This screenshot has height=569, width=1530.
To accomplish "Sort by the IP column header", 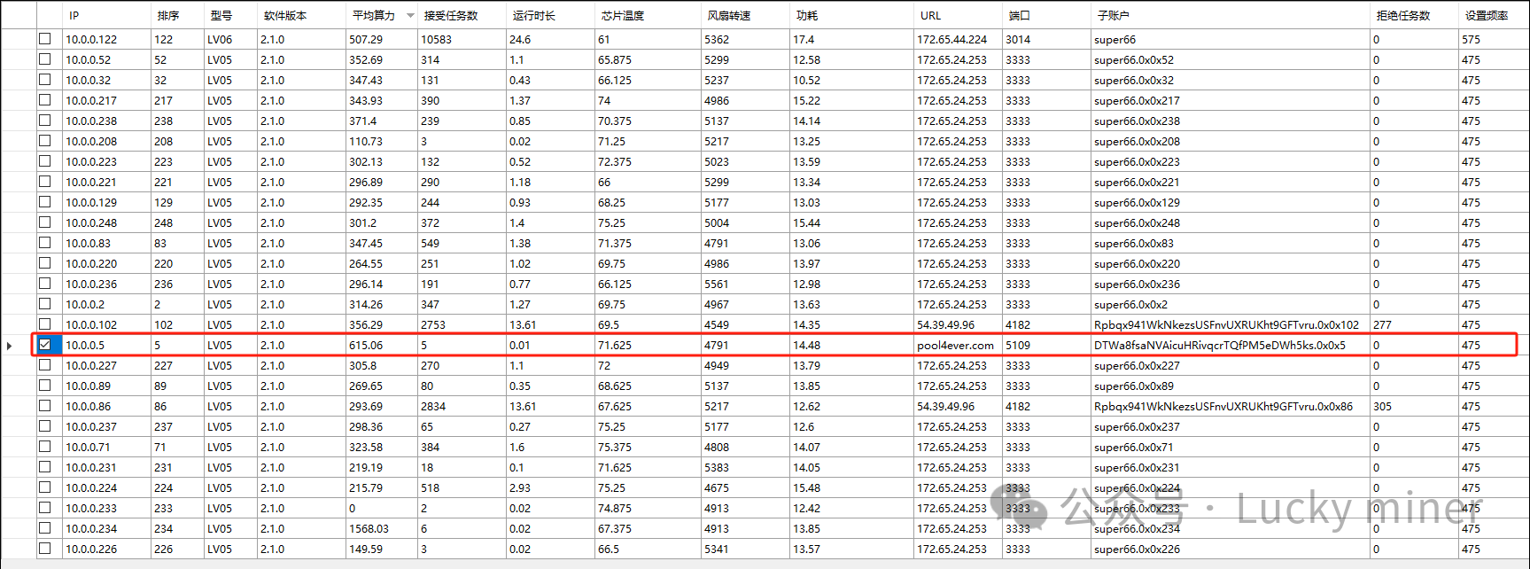I will coord(74,16).
